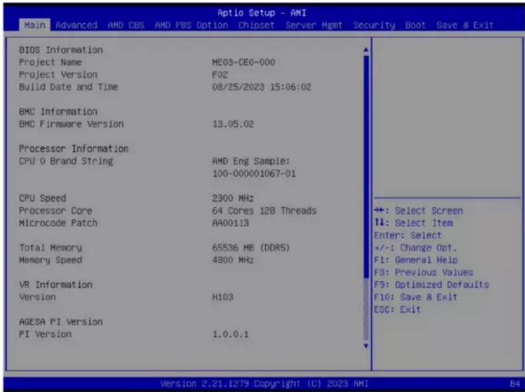Click 64 Cores 128 Threads value
The width and height of the screenshot is (525, 392).
click(264, 210)
